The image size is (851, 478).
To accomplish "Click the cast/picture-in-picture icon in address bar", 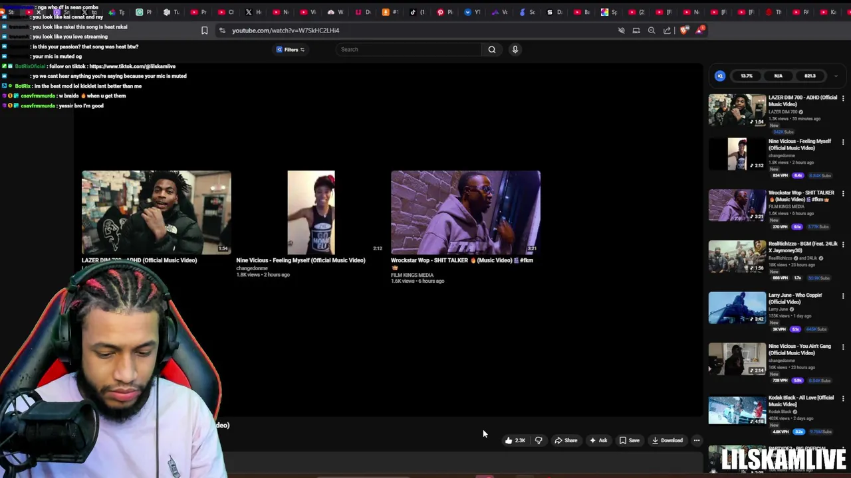I will pos(636,31).
